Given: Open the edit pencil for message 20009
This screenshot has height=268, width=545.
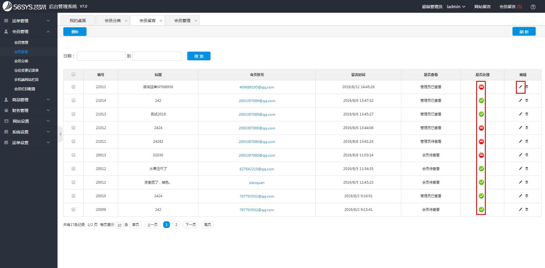Looking at the screenshot, I should [521, 209].
